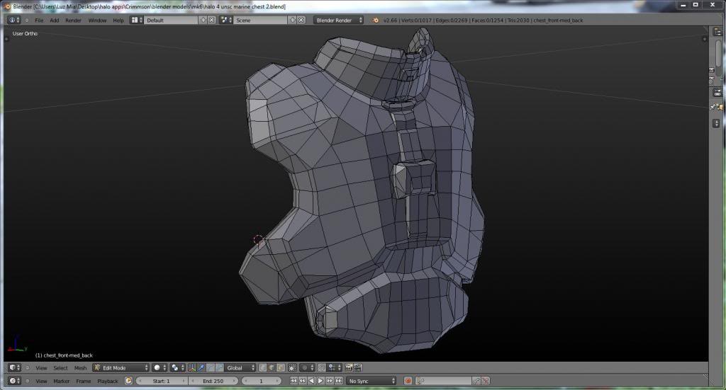Screen dimensions: 726x390
Task: Collapse the top header menus toggle
Action: coord(27,21)
